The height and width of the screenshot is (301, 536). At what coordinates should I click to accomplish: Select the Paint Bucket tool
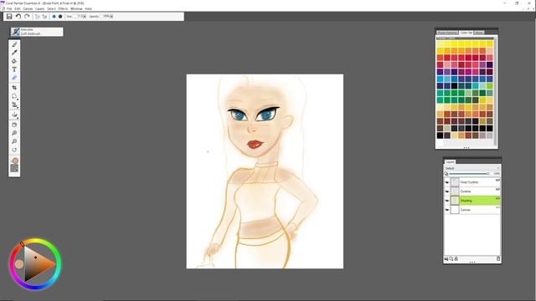tap(14, 61)
